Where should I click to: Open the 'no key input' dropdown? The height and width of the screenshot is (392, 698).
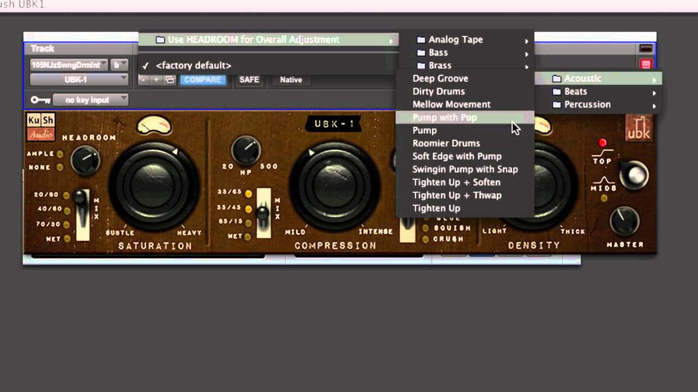[90, 100]
